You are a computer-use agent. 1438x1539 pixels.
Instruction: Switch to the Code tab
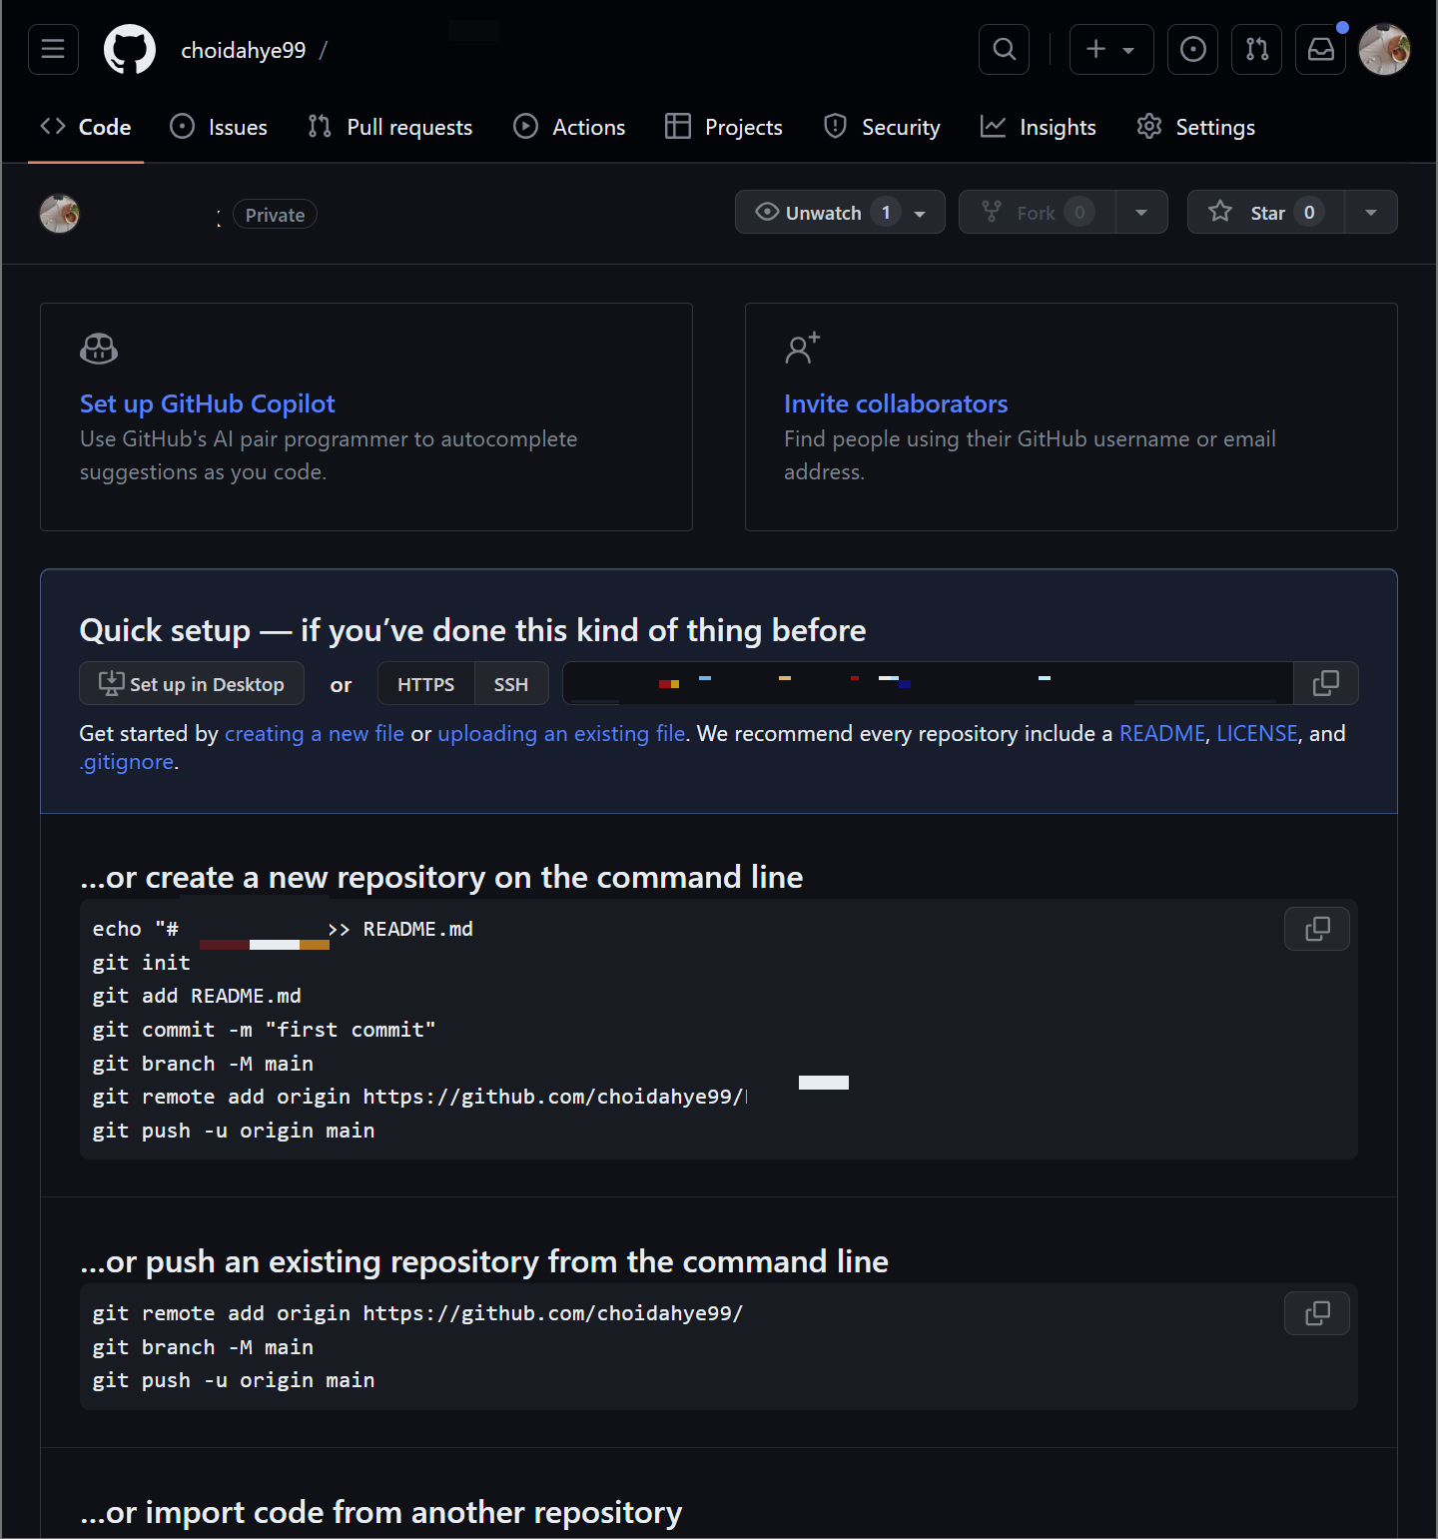(86, 127)
